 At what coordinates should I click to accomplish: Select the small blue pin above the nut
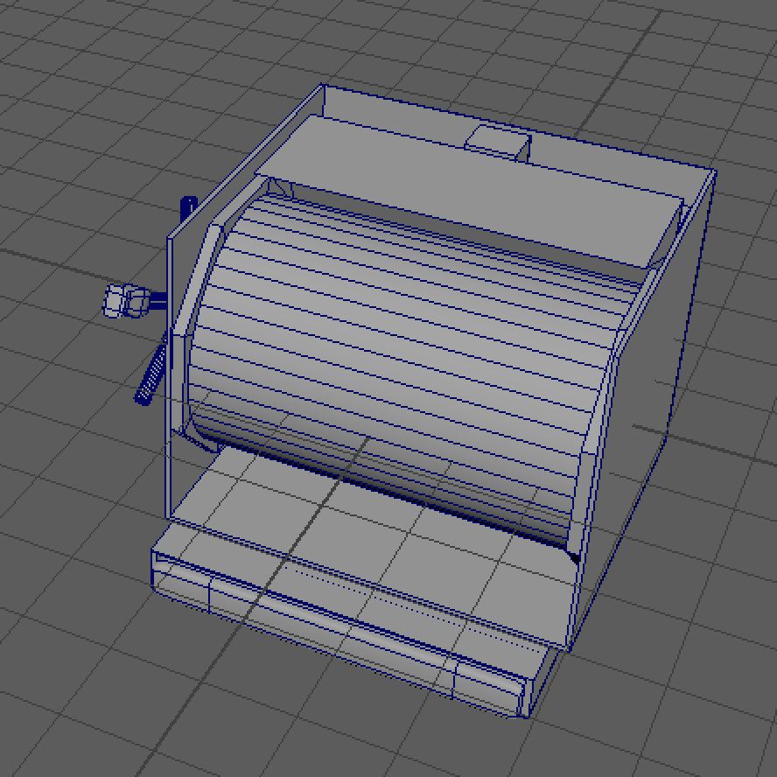[x=188, y=210]
